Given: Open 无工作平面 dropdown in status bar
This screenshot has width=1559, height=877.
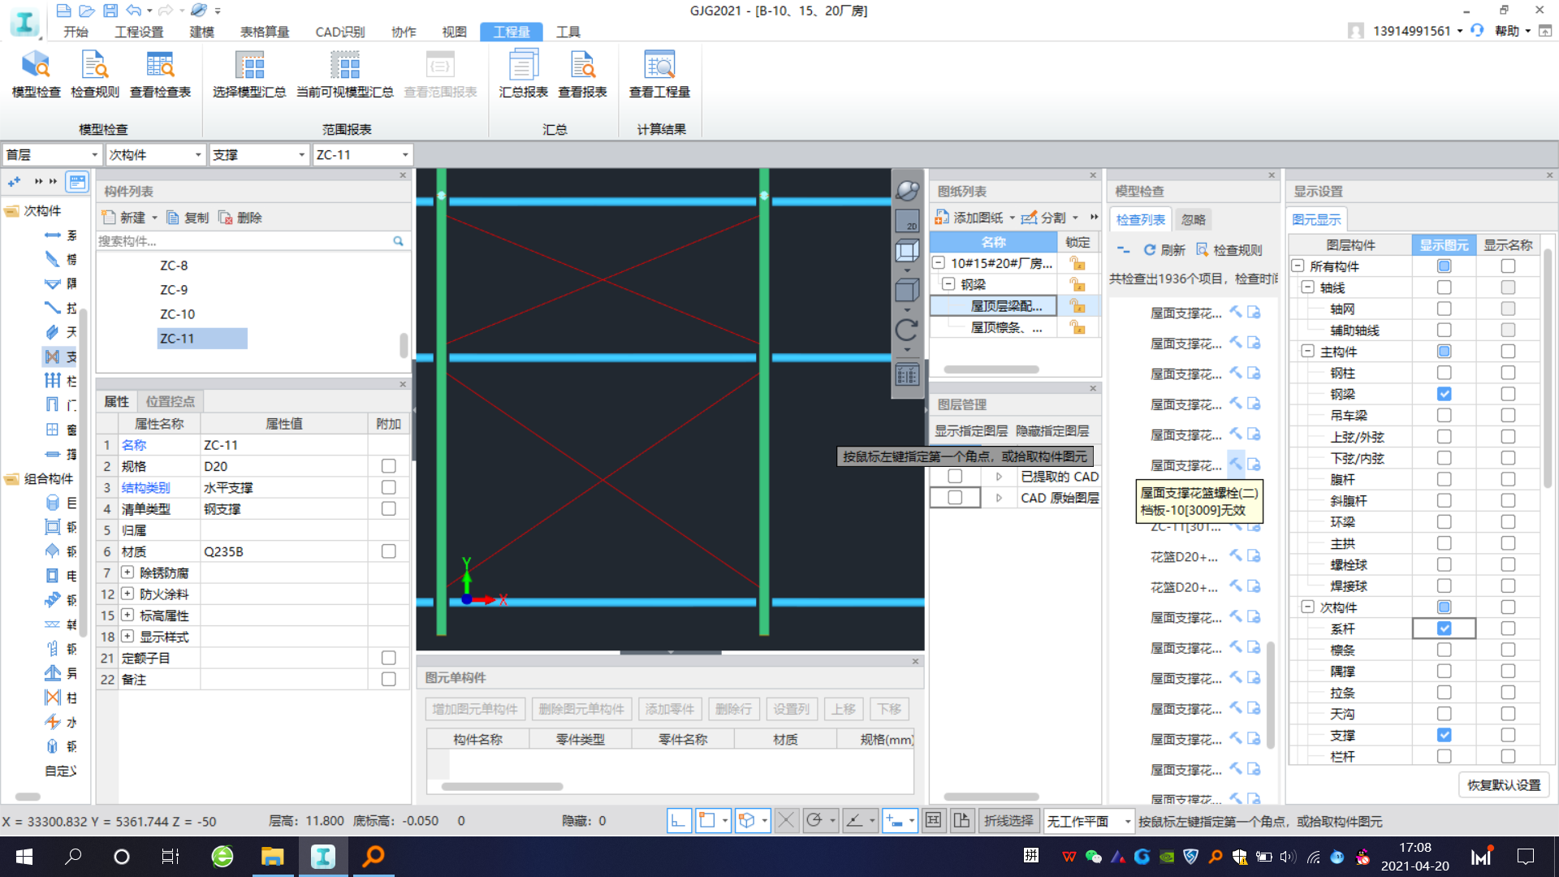Looking at the screenshot, I should pos(1089,821).
